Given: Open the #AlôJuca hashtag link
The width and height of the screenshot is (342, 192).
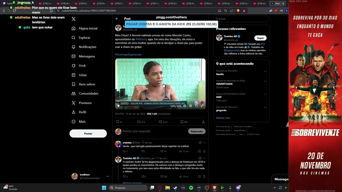Looking at the screenshot, I should coord(141,39).
